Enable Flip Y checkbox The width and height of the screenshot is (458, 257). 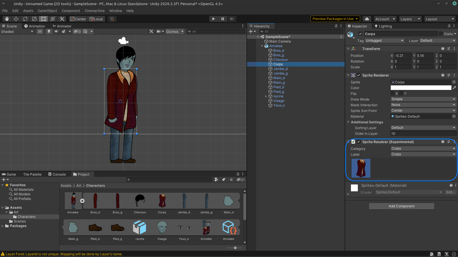point(401,93)
